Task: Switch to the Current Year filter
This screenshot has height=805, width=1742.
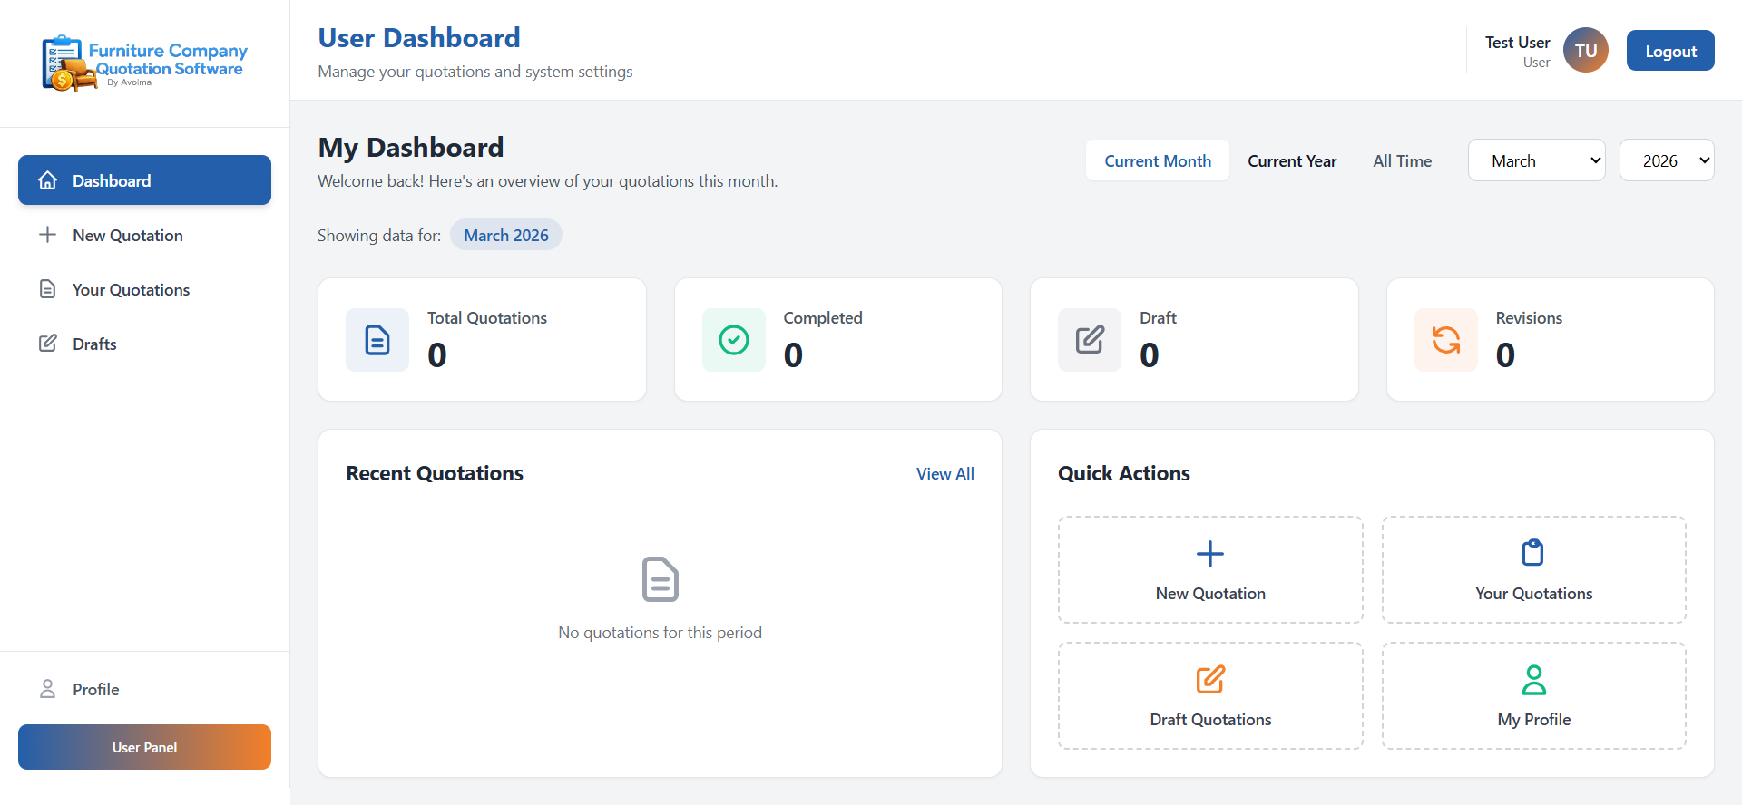Action: click(x=1291, y=160)
